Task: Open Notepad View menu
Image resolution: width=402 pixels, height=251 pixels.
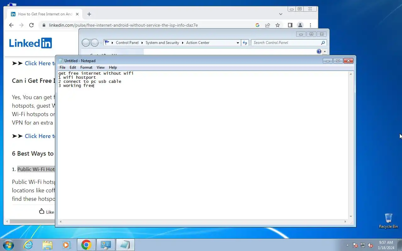Action: (x=100, y=67)
